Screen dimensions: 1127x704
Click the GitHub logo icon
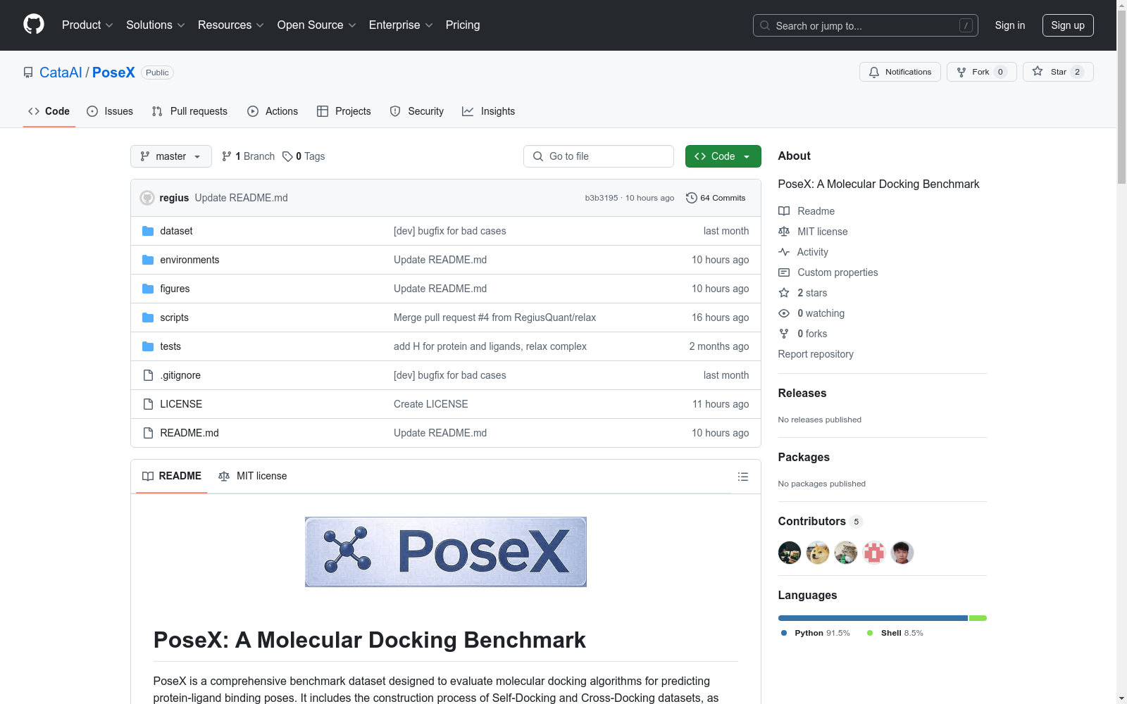pyautogui.click(x=34, y=25)
